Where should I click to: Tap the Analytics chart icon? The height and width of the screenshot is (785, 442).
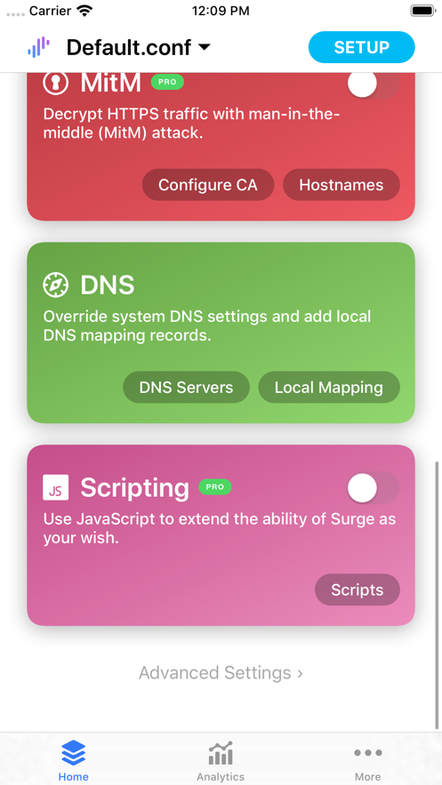pyautogui.click(x=221, y=754)
